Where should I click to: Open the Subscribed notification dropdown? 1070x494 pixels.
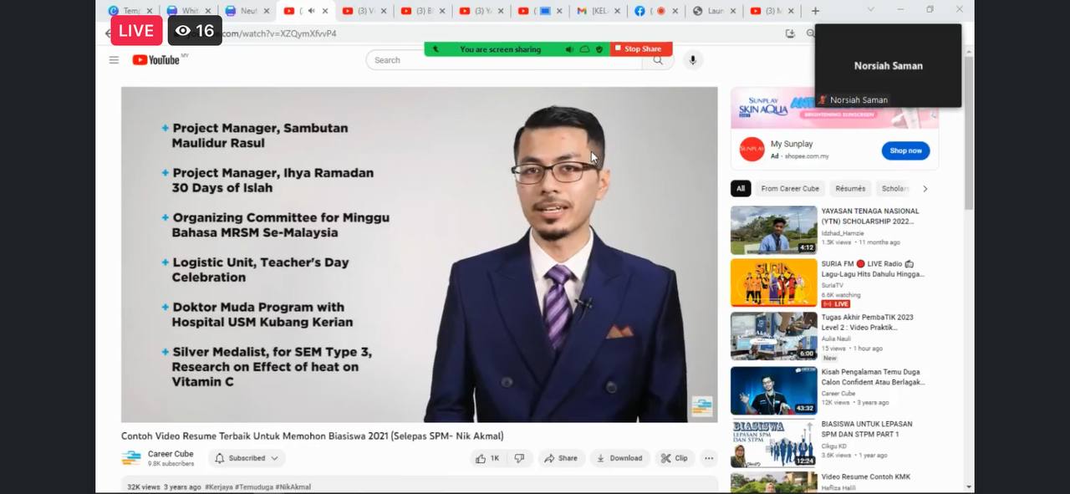click(246, 458)
